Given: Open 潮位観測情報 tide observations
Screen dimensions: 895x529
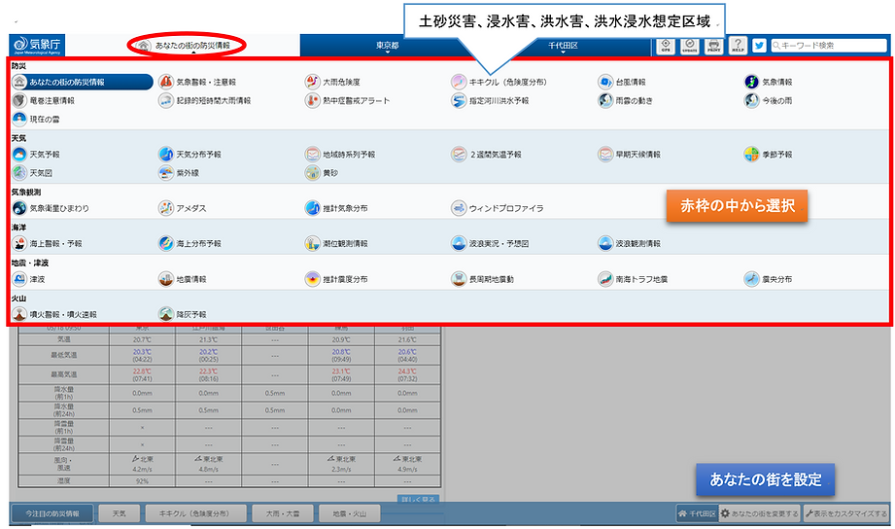Looking at the screenshot, I should (336, 243).
